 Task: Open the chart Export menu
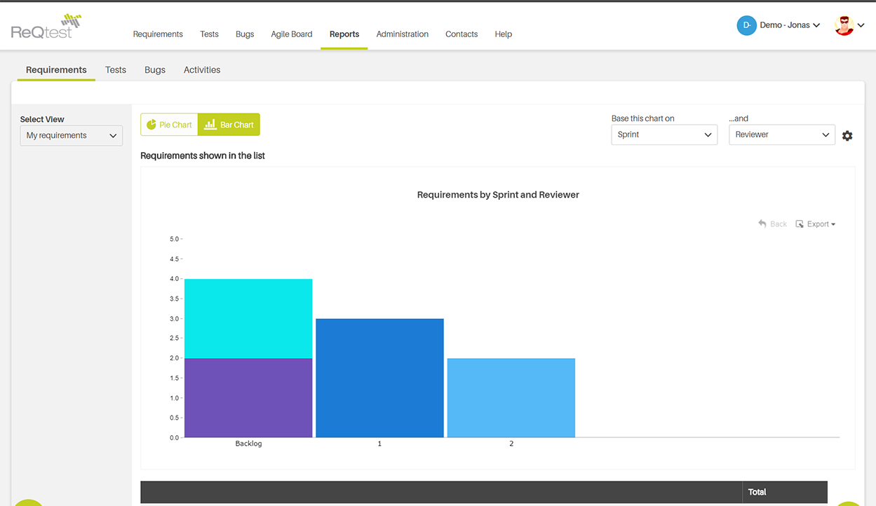(x=816, y=224)
